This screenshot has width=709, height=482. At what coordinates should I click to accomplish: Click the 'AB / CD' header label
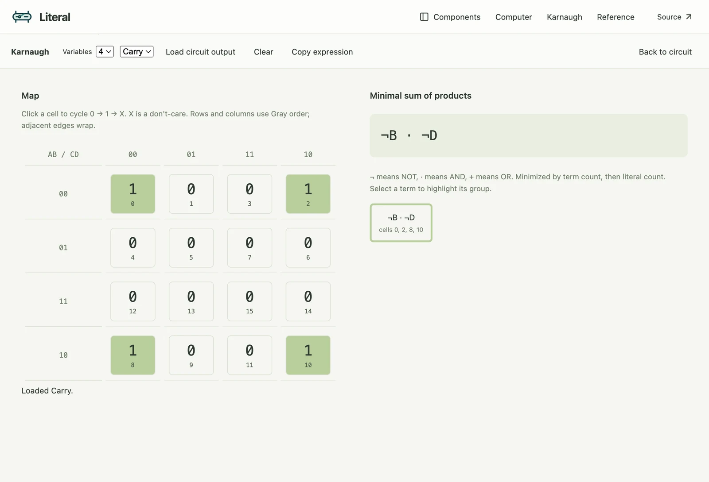pyautogui.click(x=63, y=154)
